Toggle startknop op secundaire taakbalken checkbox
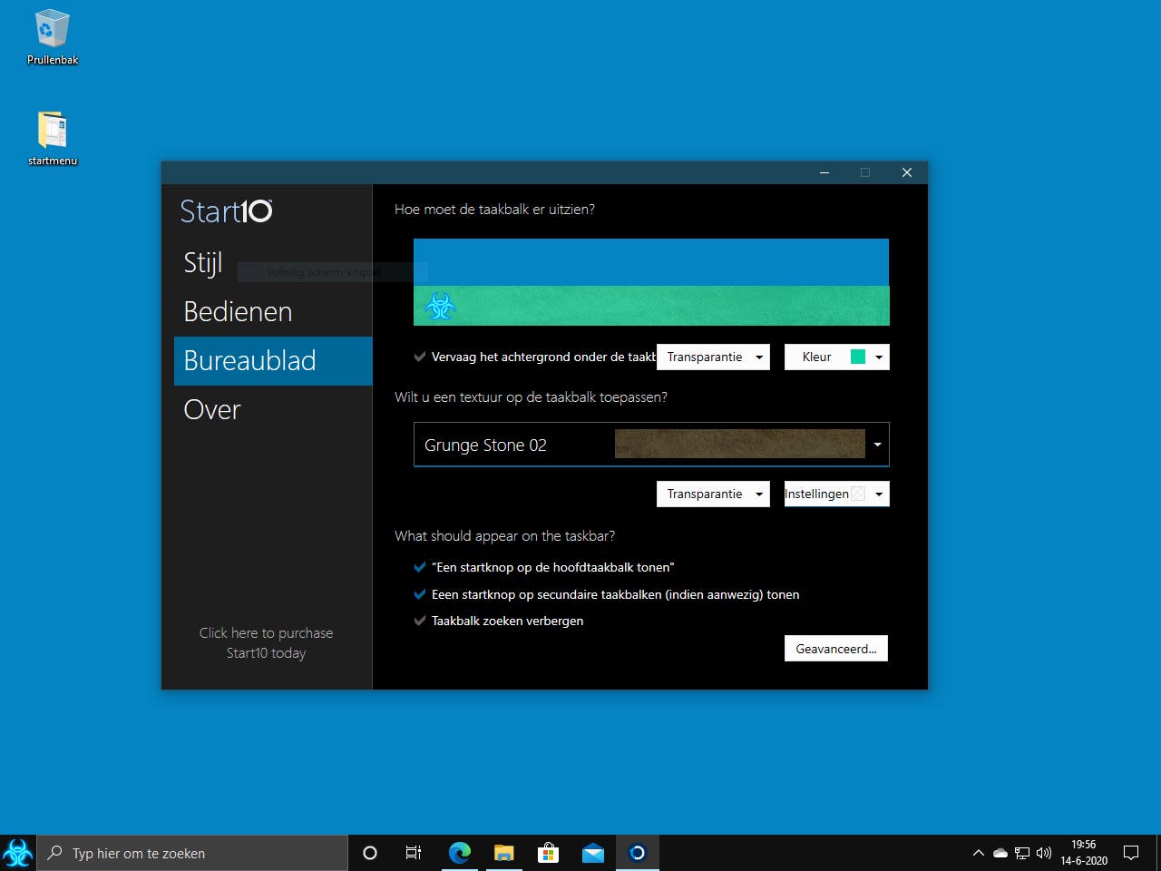 click(420, 594)
